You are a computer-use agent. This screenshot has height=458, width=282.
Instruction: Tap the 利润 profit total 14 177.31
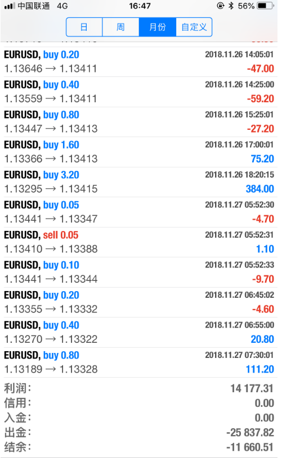252,388
